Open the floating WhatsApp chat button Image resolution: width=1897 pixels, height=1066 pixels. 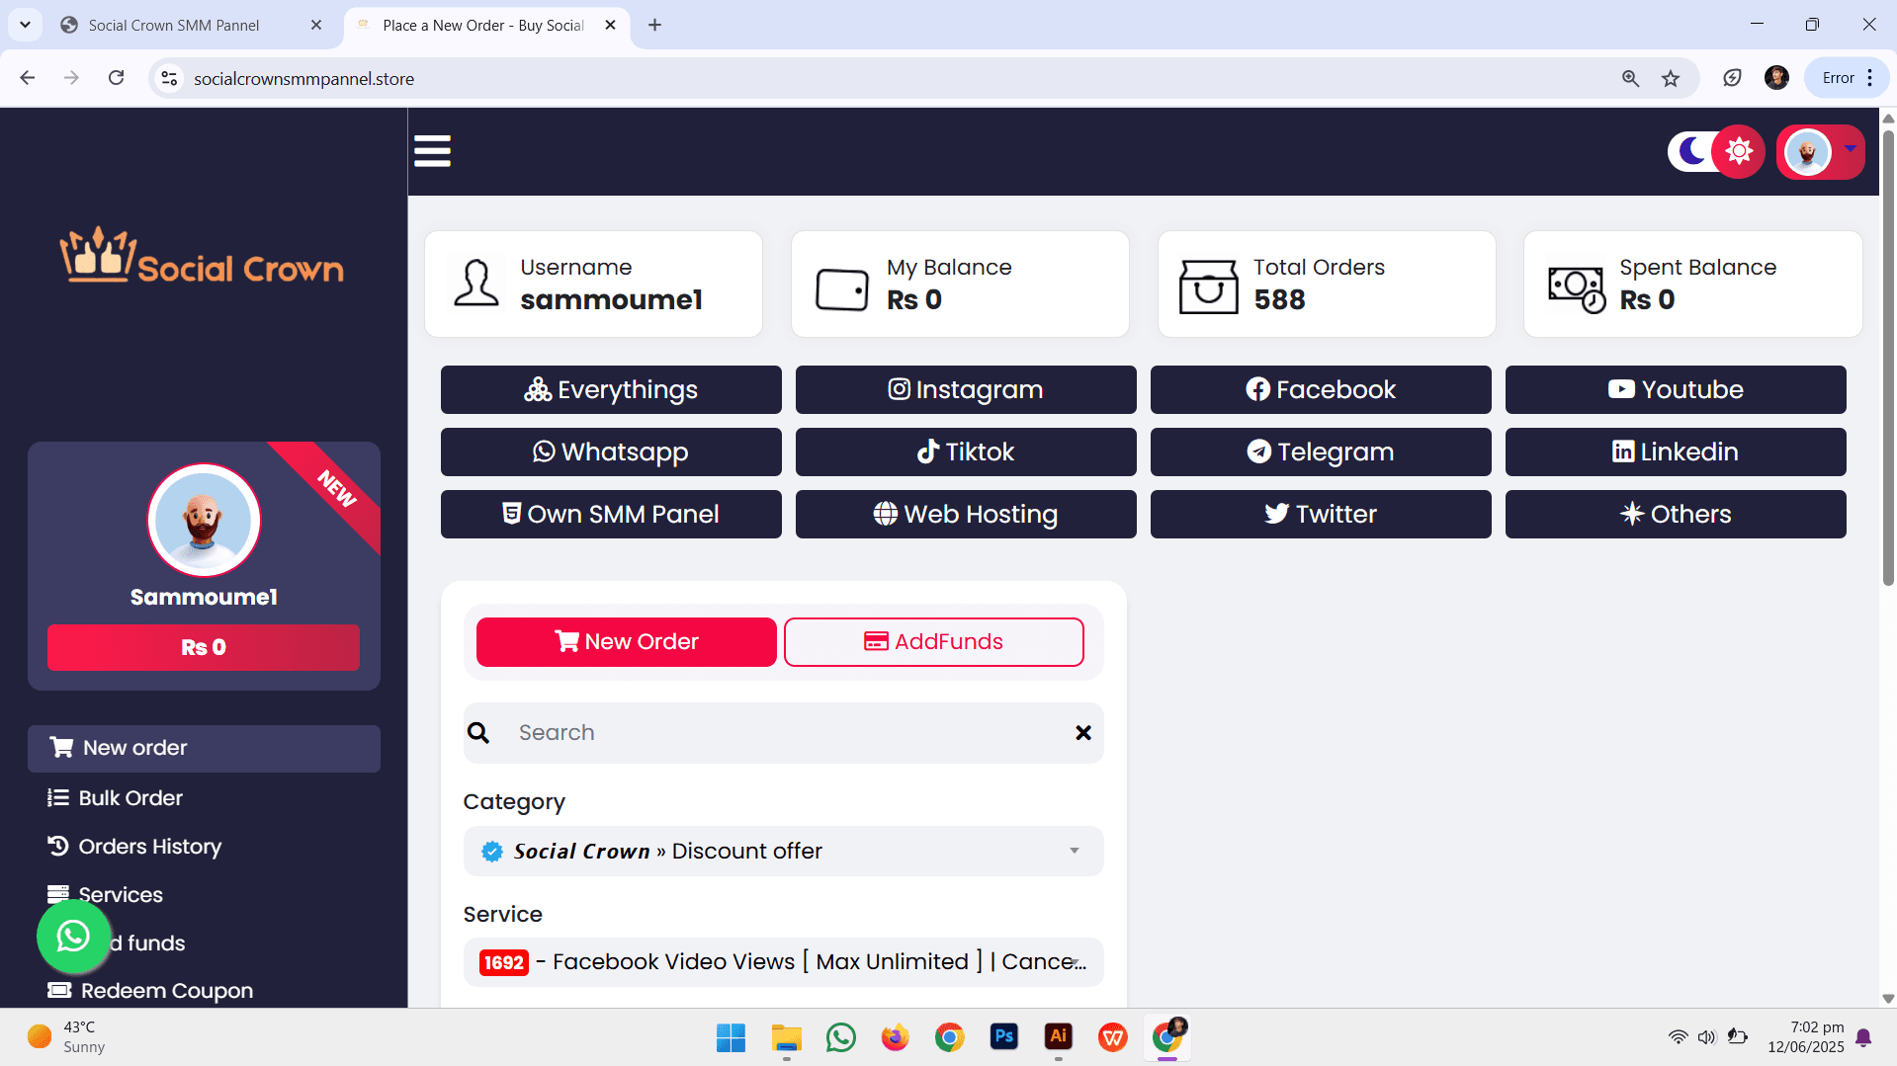click(73, 936)
